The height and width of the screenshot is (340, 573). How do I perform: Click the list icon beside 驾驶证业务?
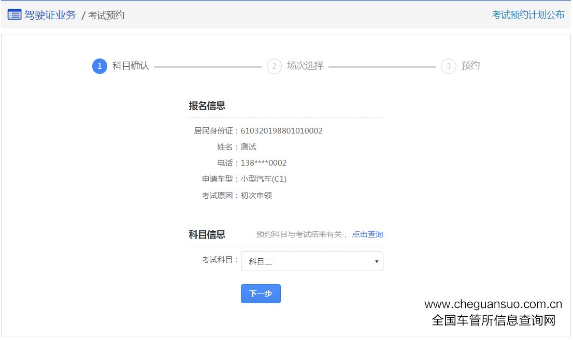[x=14, y=15]
